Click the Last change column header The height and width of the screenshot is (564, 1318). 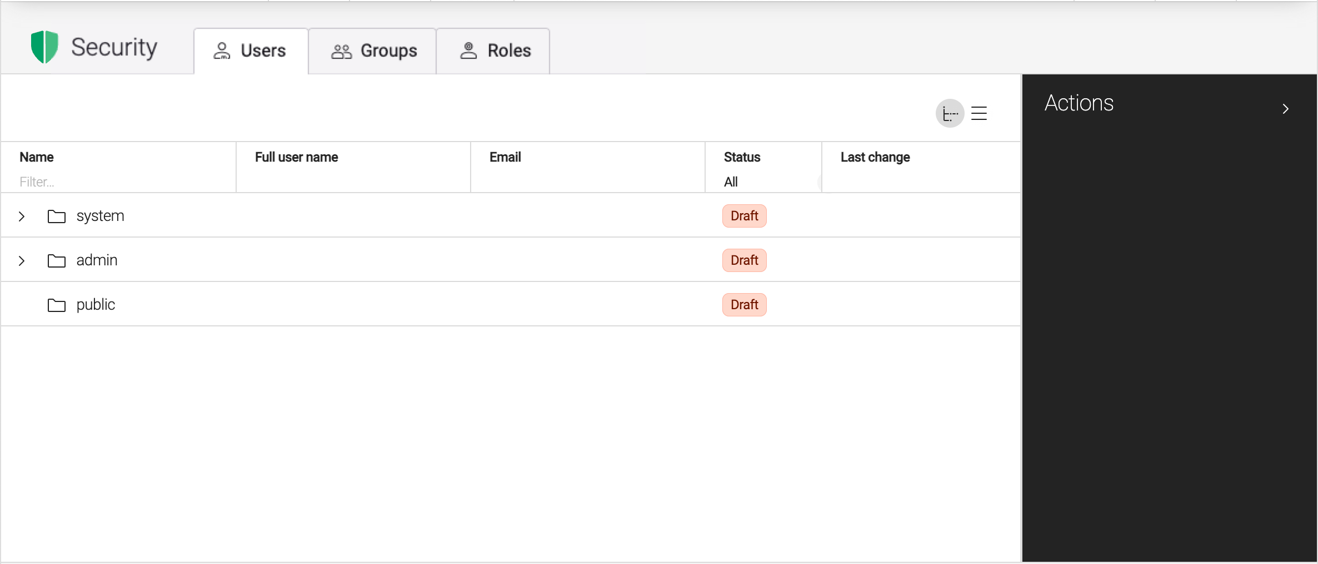875,157
